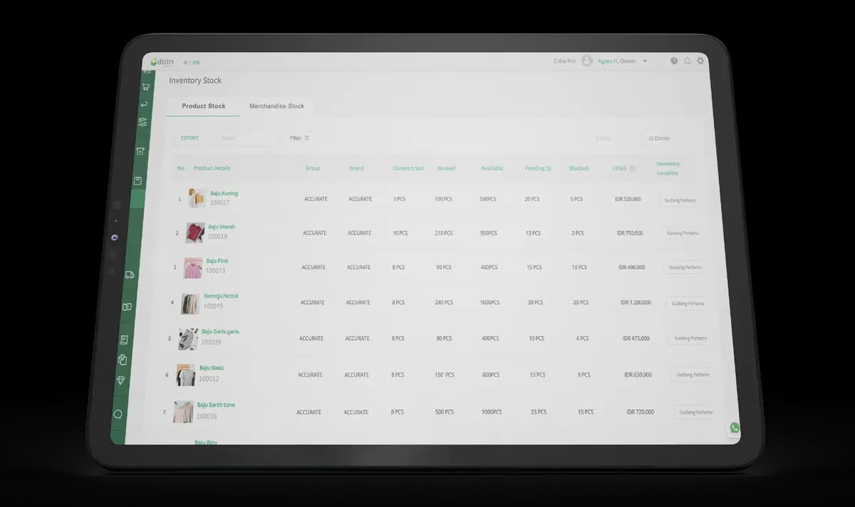Open the Baju Kuning product link
The image size is (855, 507).
224,194
